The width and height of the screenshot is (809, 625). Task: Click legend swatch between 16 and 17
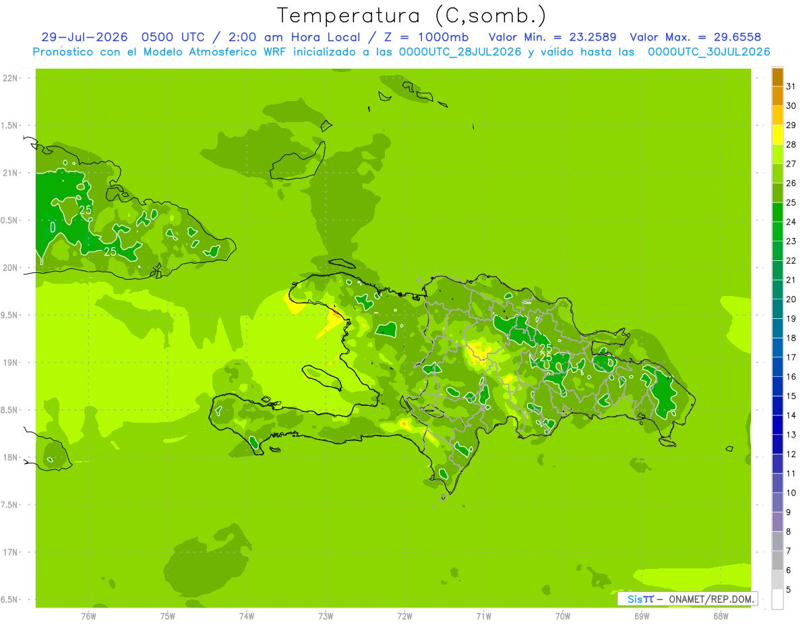coord(777,367)
